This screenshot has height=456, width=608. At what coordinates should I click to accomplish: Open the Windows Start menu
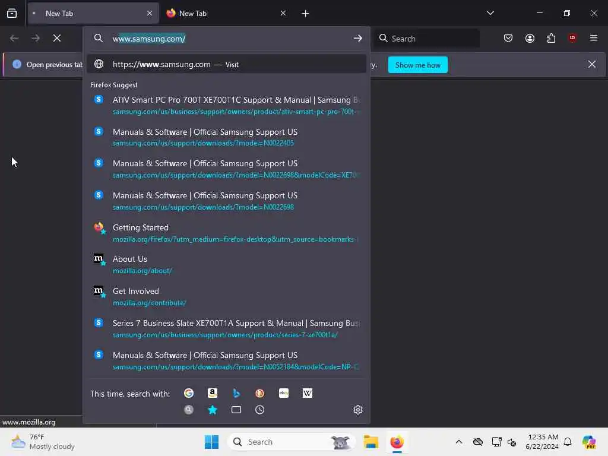(x=211, y=442)
